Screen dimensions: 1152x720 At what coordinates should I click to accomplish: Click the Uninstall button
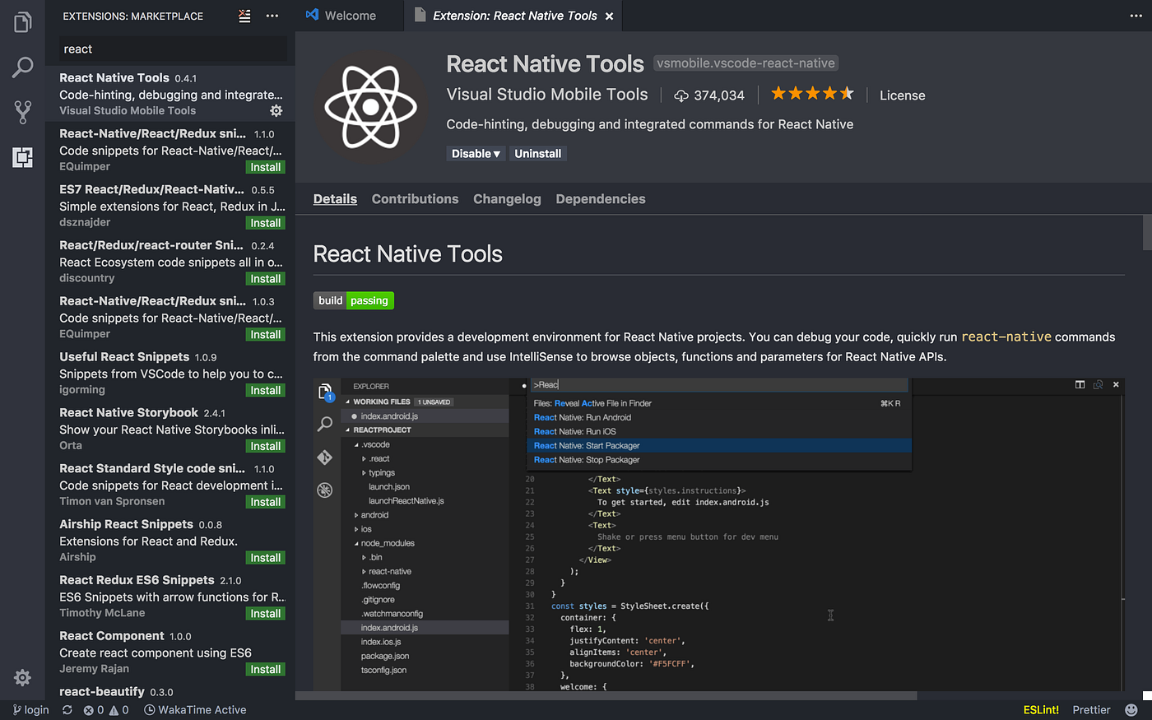[537, 154]
